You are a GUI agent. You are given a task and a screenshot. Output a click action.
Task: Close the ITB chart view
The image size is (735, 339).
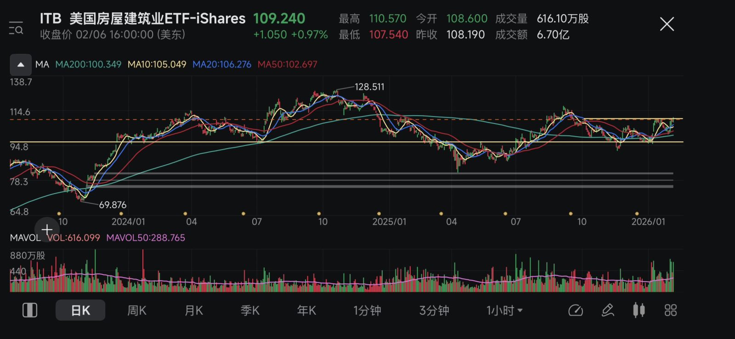(667, 24)
